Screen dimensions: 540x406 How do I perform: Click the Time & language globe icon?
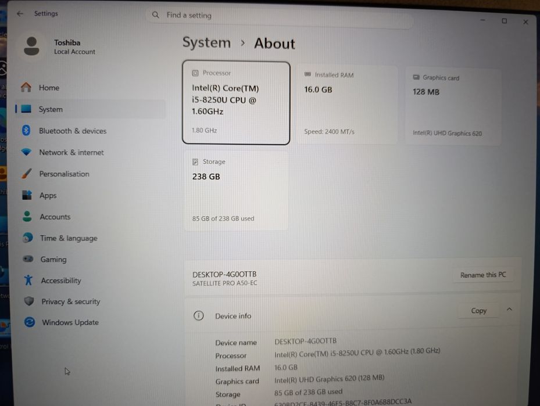pyautogui.click(x=27, y=238)
